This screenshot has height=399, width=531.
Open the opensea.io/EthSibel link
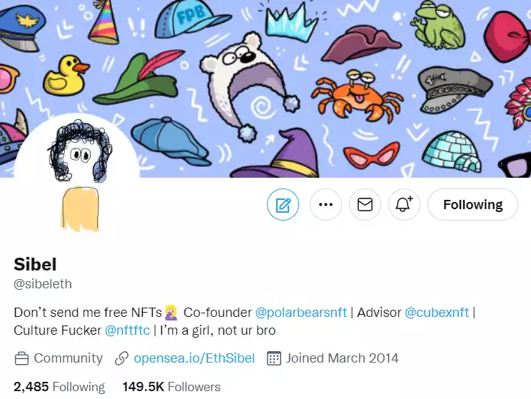point(194,358)
